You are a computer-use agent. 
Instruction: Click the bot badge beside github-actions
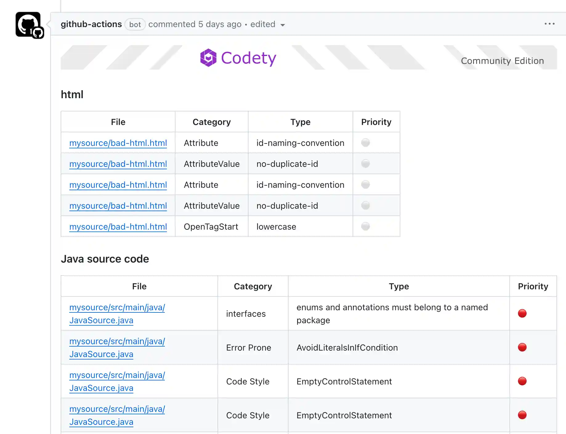point(135,24)
